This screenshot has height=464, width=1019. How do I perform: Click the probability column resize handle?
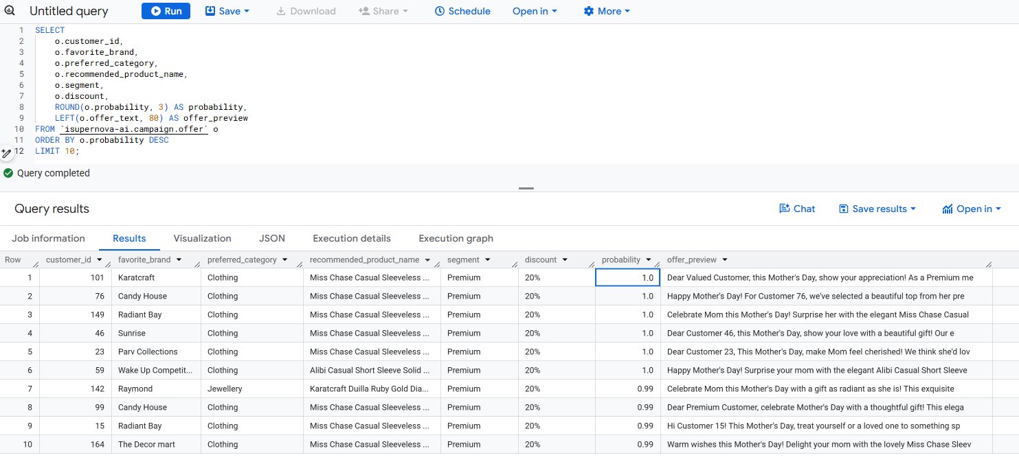click(658, 264)
